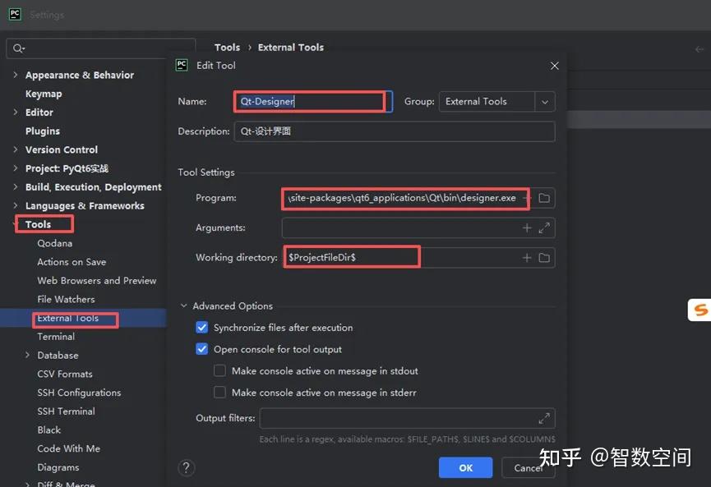The image size is (711, 487).
Task: Open CSV Formats settings
Action: point(65,374)
